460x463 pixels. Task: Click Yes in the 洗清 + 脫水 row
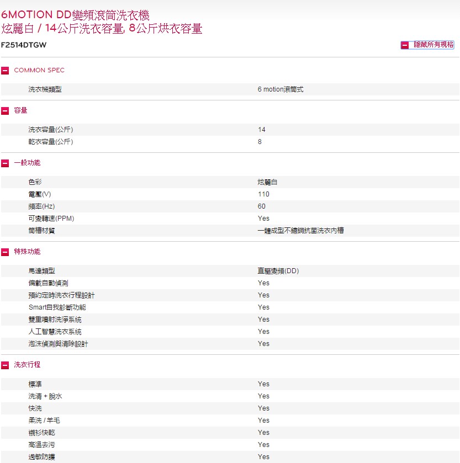263,396
